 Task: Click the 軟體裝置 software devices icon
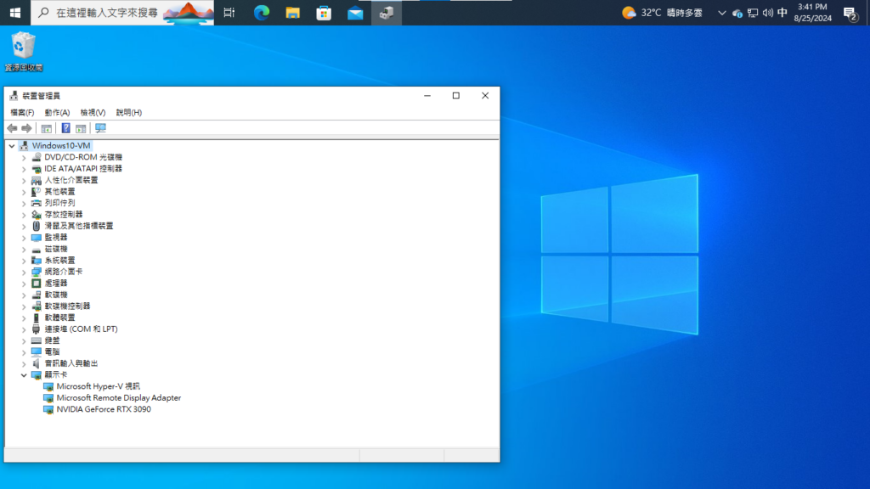(x=36, y=318)
